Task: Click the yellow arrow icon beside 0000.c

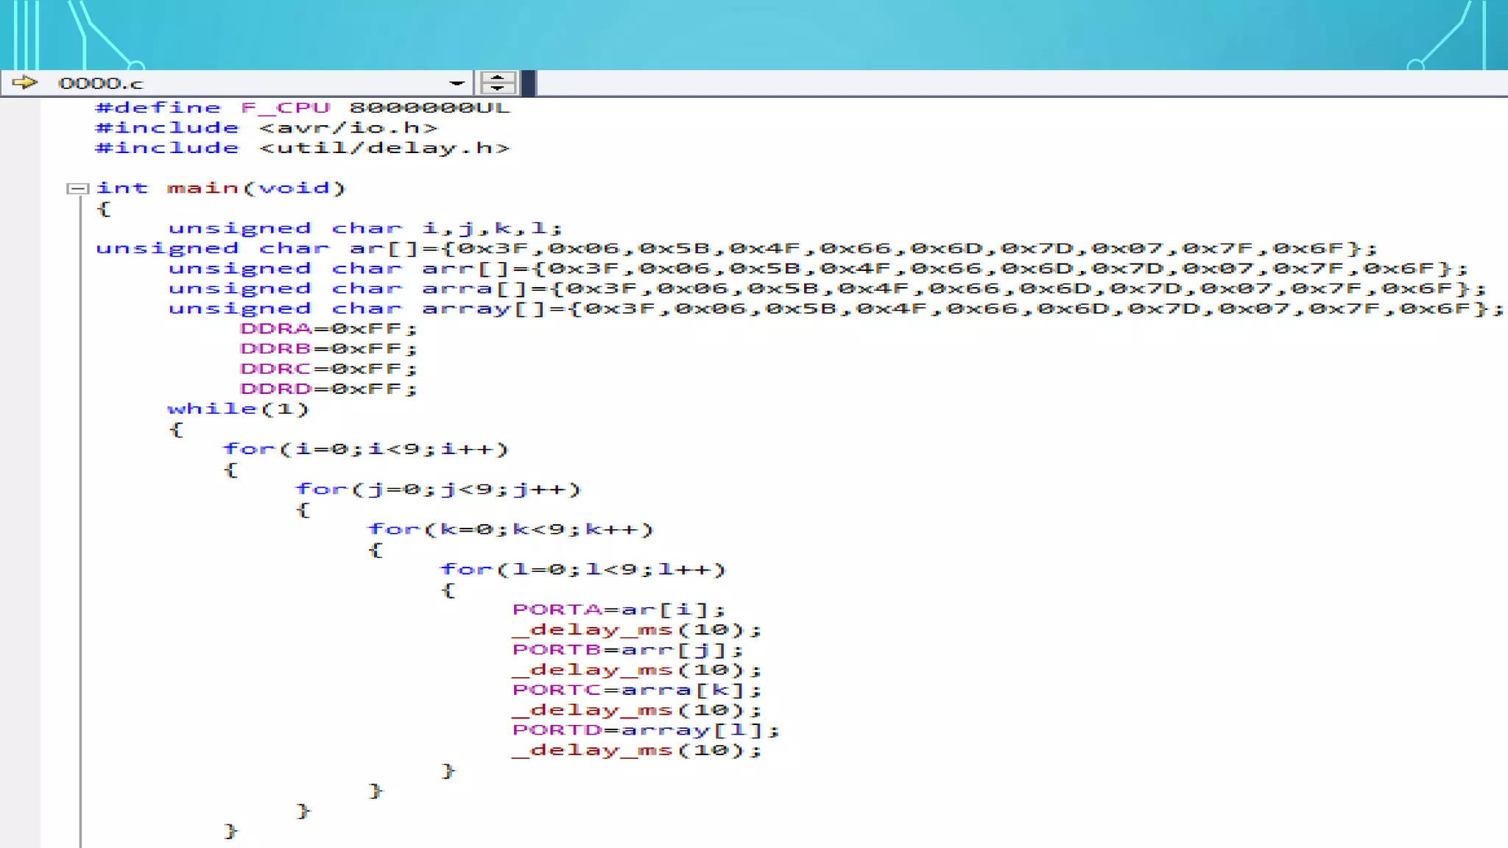Action: click(24, 82)
